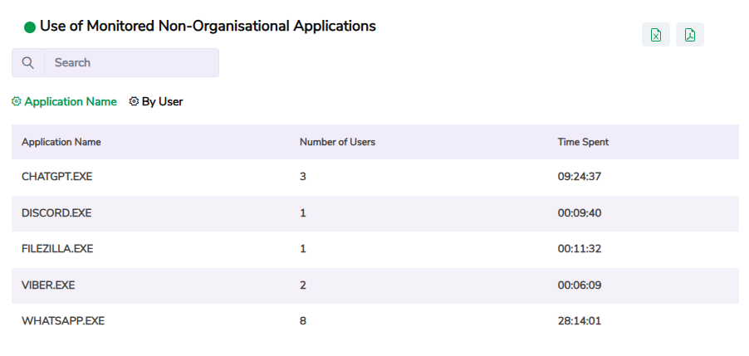The height and width of the screenshot is (356, 749).
Task: Sort by Number of Users column
Action: (337, 142)
